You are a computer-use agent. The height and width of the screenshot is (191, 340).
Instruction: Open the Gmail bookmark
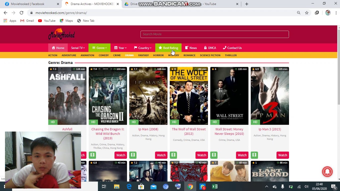[27, 21]
